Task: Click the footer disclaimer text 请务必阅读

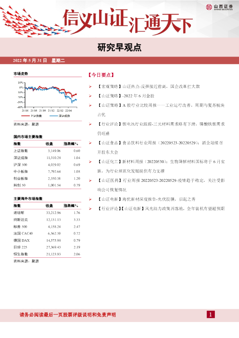Action: click(68, 315)
